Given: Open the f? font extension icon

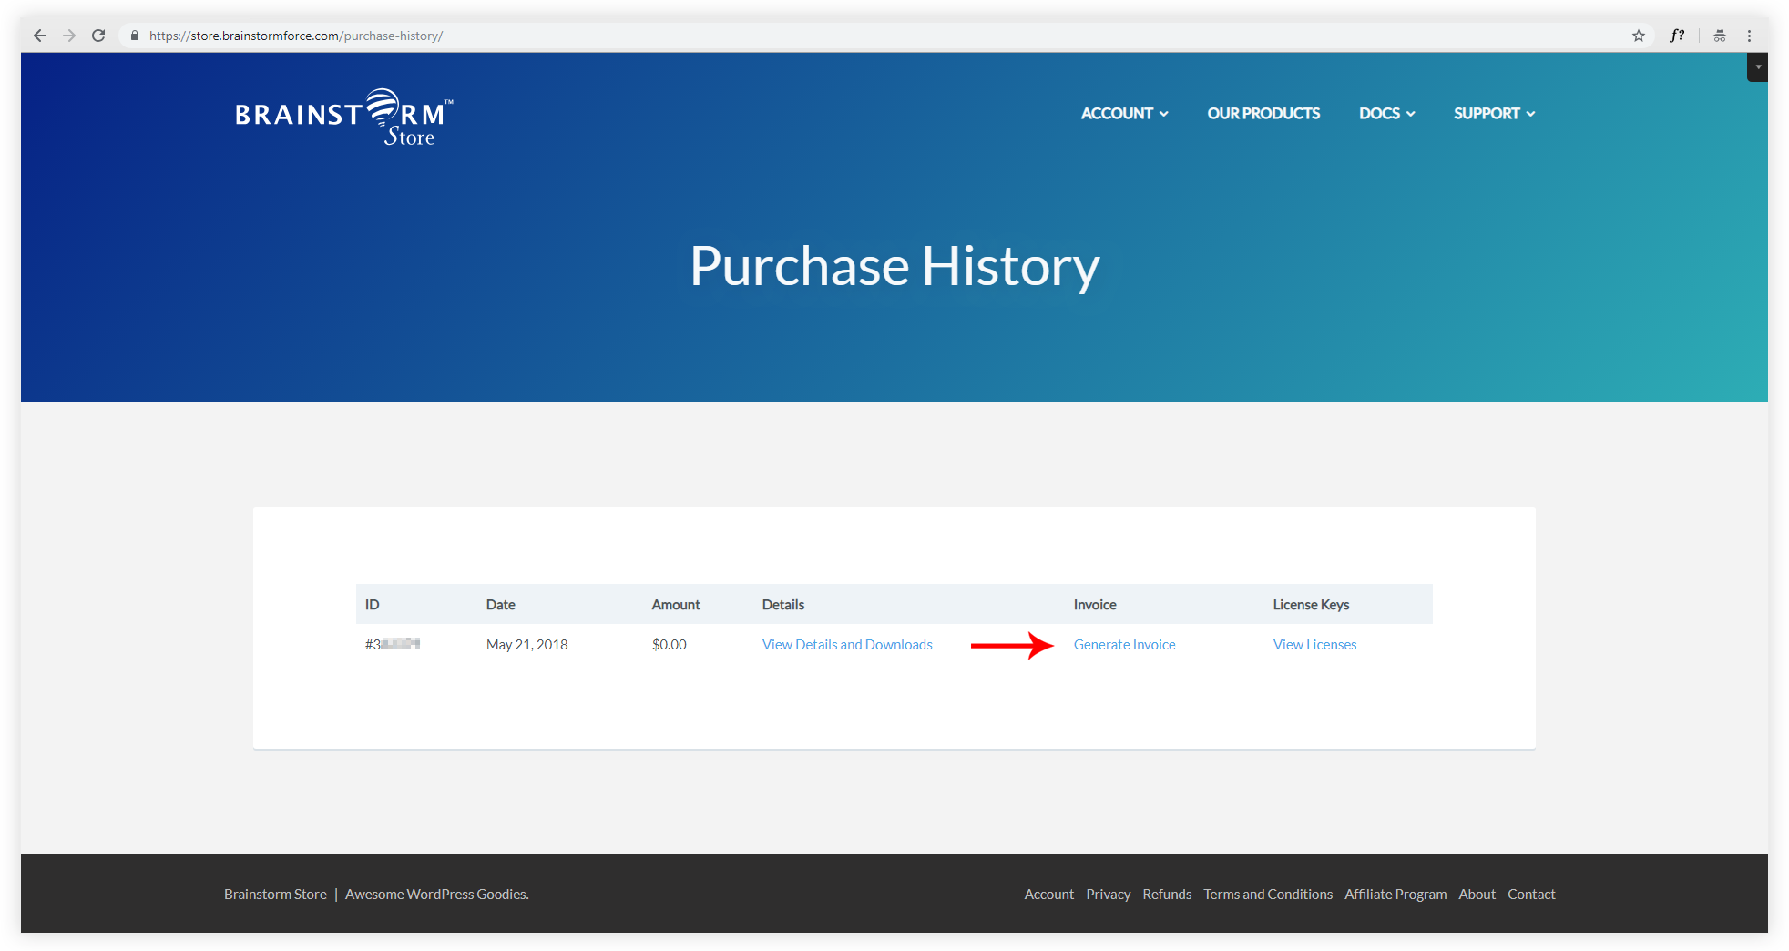Looking at the screenshot, I should coord(1677,36).
